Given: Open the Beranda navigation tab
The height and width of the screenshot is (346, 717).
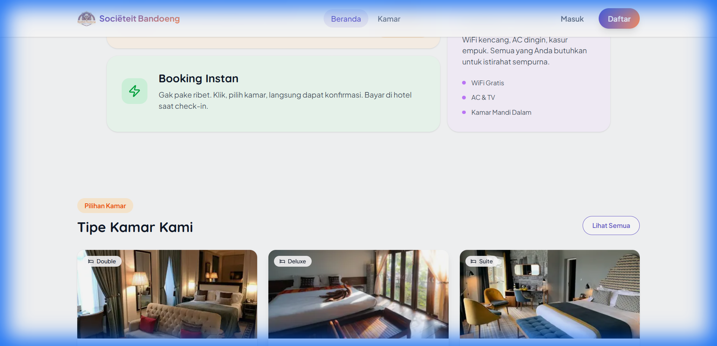Looking at the screenshot, I should coord(346,19).
